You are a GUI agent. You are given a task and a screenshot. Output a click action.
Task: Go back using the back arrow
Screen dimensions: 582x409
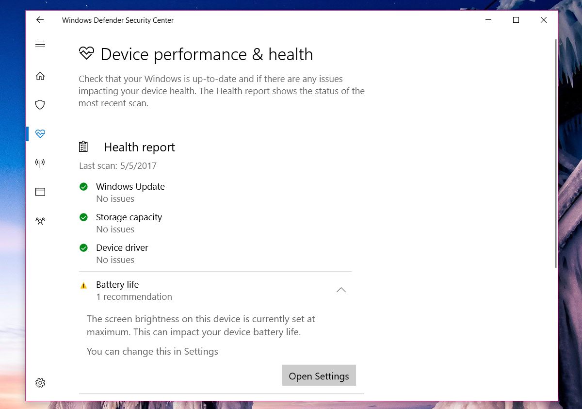coord(40,20)
